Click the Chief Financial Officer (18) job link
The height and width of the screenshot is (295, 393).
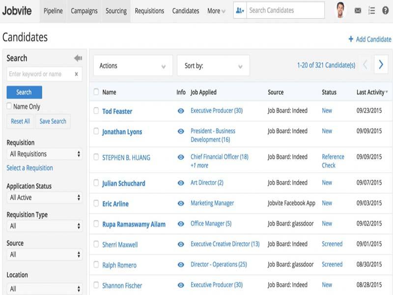point(219,157)
